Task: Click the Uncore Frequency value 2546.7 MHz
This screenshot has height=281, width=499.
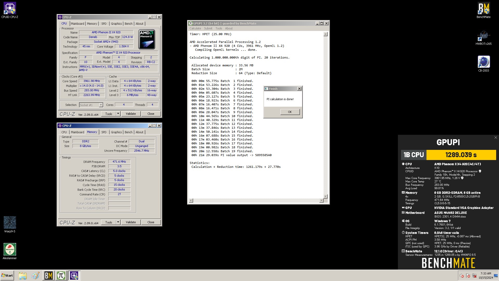Action: click(142, 151)
